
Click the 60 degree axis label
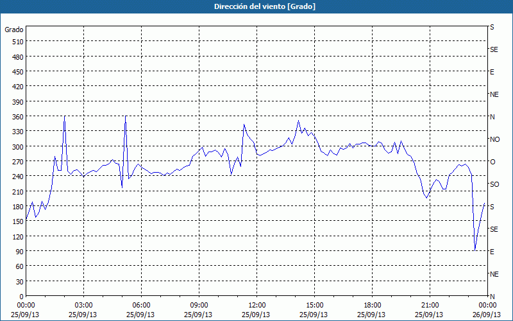20,266
